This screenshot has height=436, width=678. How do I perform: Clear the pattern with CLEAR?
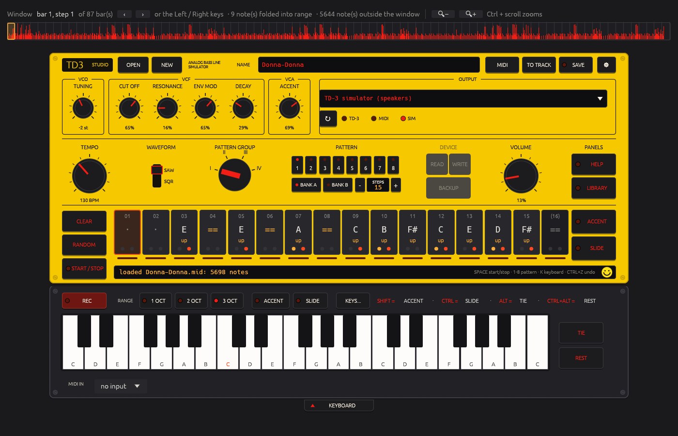84,221
